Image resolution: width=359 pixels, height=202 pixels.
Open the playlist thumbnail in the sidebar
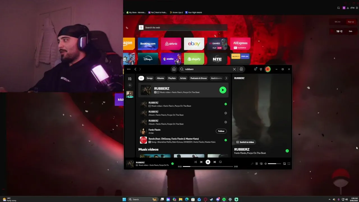tap(130, 95)
